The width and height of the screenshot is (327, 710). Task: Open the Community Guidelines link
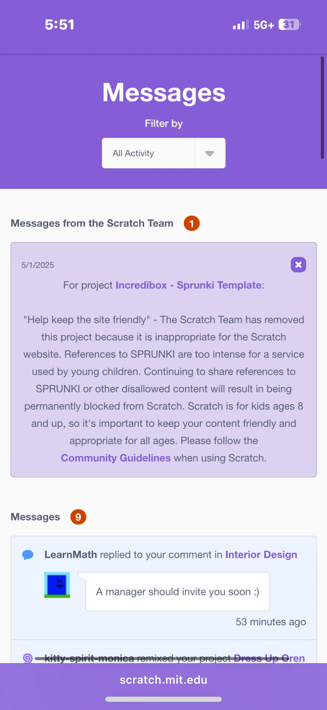(x=115, y=458)
